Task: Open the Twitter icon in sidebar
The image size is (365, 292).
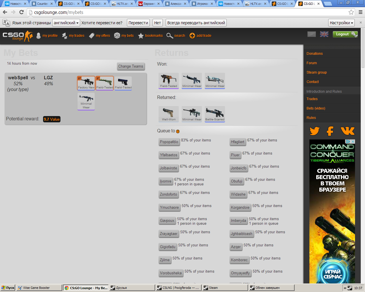Action: click(315, 131)
